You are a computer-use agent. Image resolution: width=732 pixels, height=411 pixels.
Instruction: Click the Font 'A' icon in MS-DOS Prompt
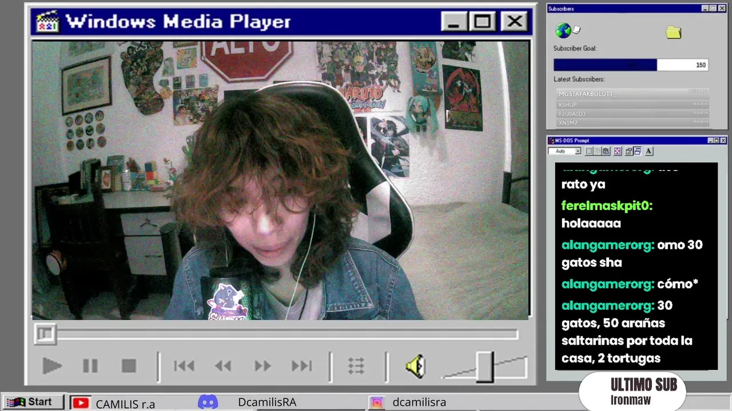(649, 151)
